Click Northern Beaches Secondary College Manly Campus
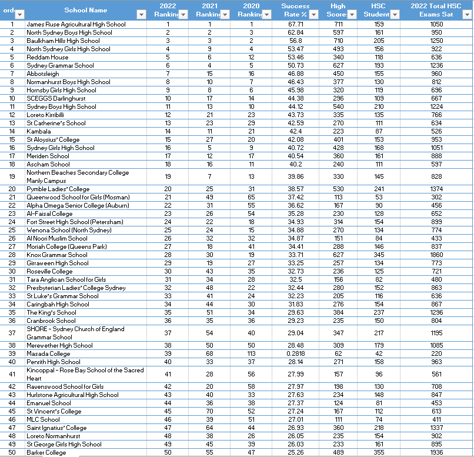The width and height of the screenshot is (474, 457). coord(86,176)
